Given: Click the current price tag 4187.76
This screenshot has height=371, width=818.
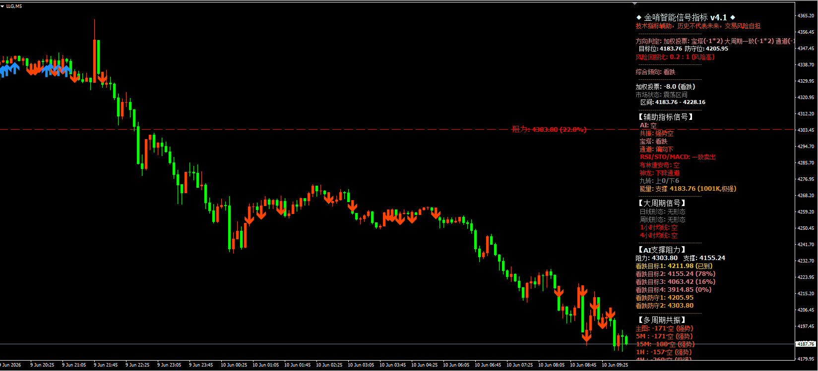Looking at the screenshot, I should (806, 344).
